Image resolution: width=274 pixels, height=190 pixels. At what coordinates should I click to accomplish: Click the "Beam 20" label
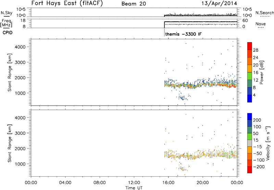[134, 4]
